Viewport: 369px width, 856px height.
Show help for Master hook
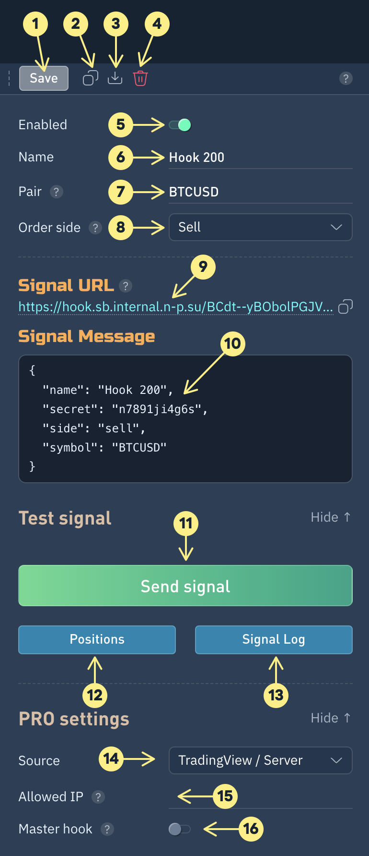pos(107,829)
